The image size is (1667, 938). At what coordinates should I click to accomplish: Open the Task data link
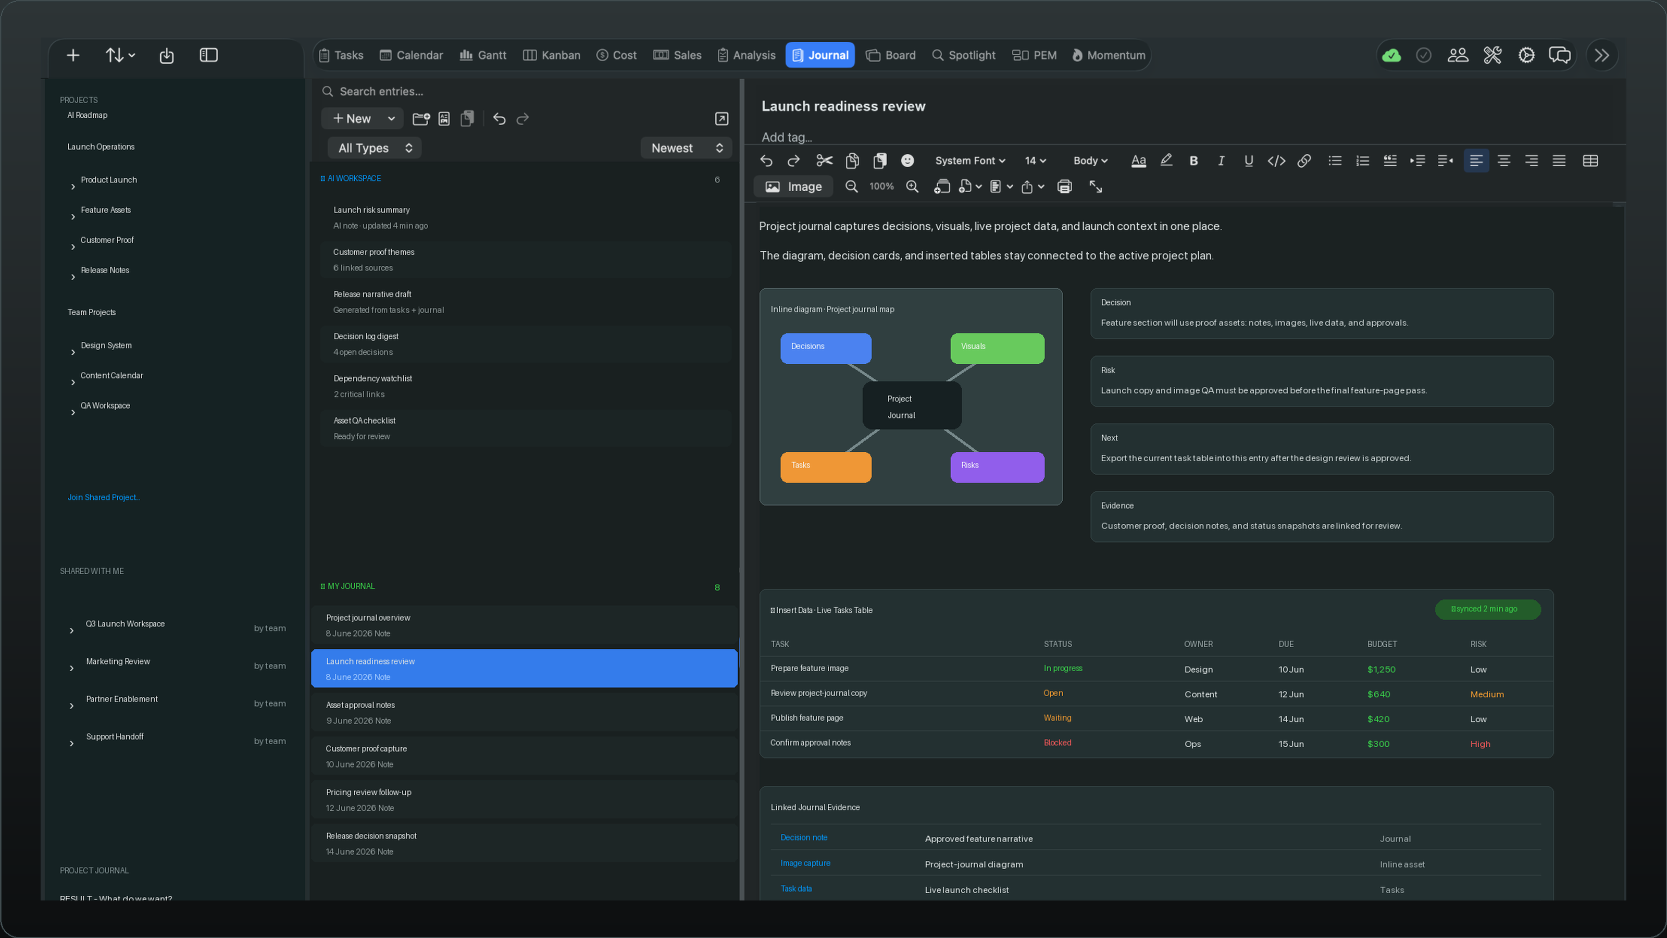point(796,889)
